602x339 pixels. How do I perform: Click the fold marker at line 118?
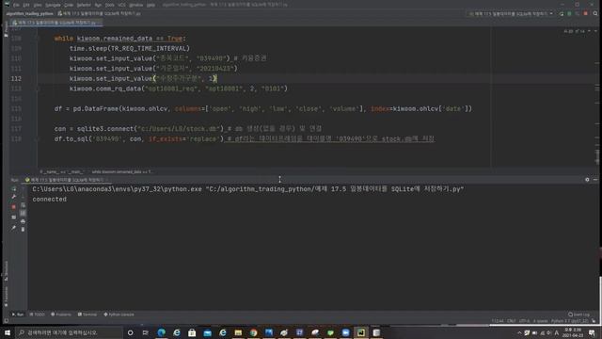39,138
